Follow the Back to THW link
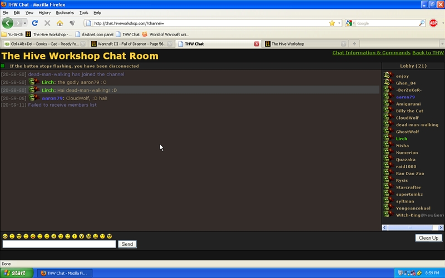 [x=428, y=53]
